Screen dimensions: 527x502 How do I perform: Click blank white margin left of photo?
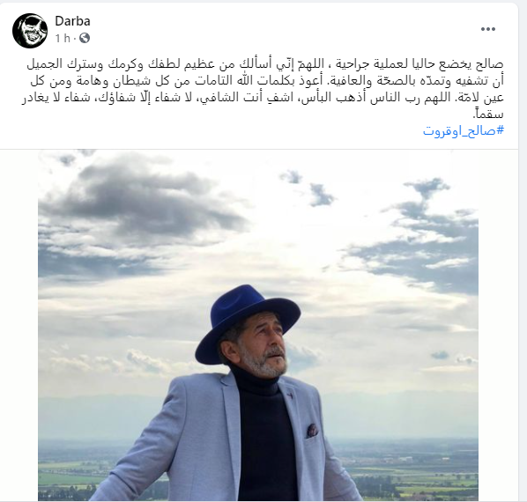pyautogui.click(x=19, y=325)
